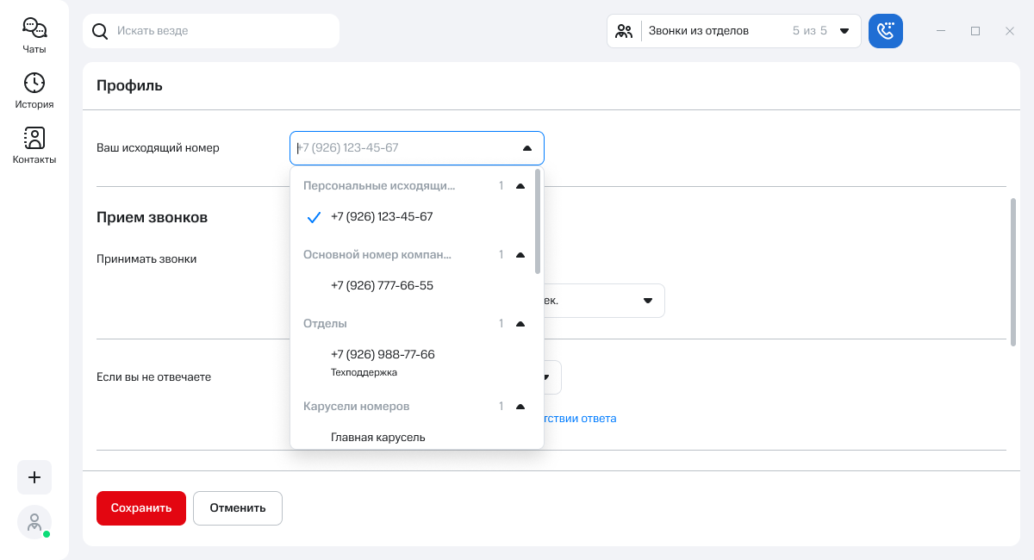Click the Сохранить button
Viewport: 1034px width, 560px height.
[x=141, y=508]
